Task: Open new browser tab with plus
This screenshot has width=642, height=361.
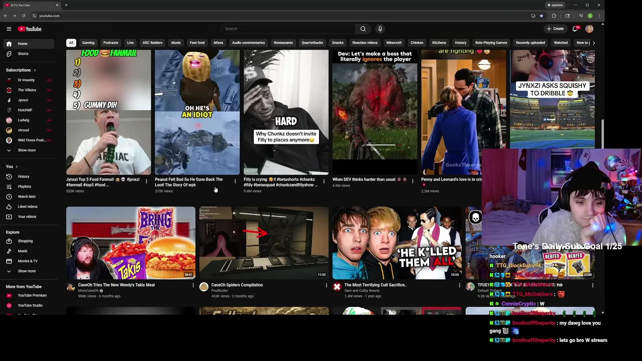Action: pos(66,5)
